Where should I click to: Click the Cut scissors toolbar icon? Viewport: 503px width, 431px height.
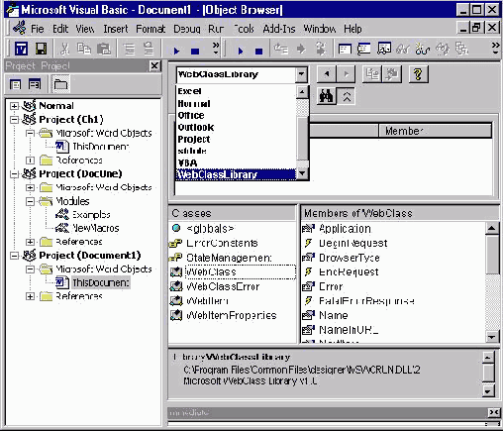tap(65, 50)
